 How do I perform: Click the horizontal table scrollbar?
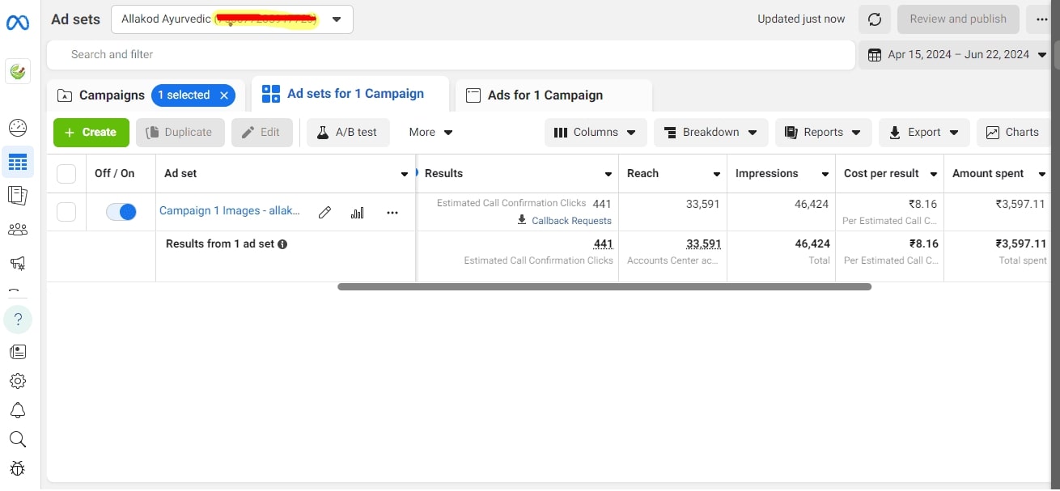click(x=604, y=286)
